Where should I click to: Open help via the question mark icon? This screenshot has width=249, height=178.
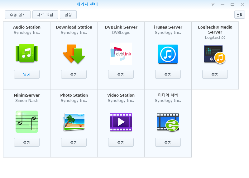(x=213, y=4)
